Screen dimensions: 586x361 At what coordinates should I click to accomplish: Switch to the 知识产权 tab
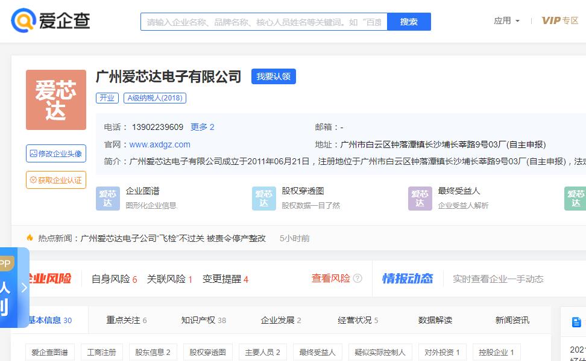click(203, 320)
